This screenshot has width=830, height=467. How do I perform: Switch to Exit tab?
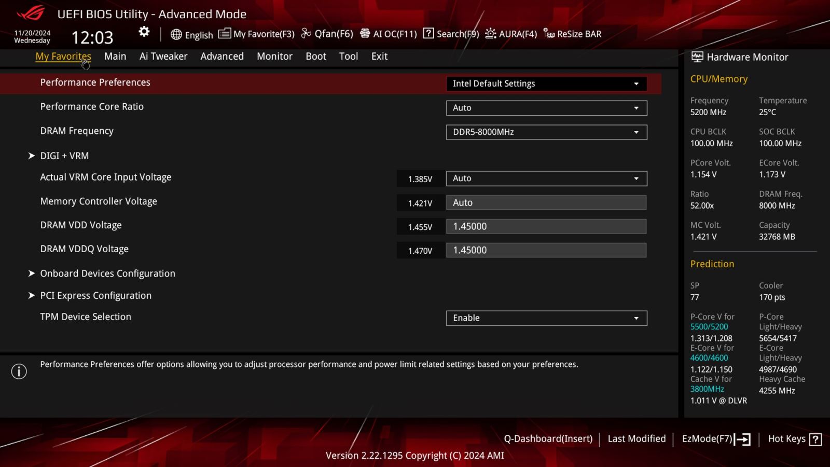pos(379,56)
